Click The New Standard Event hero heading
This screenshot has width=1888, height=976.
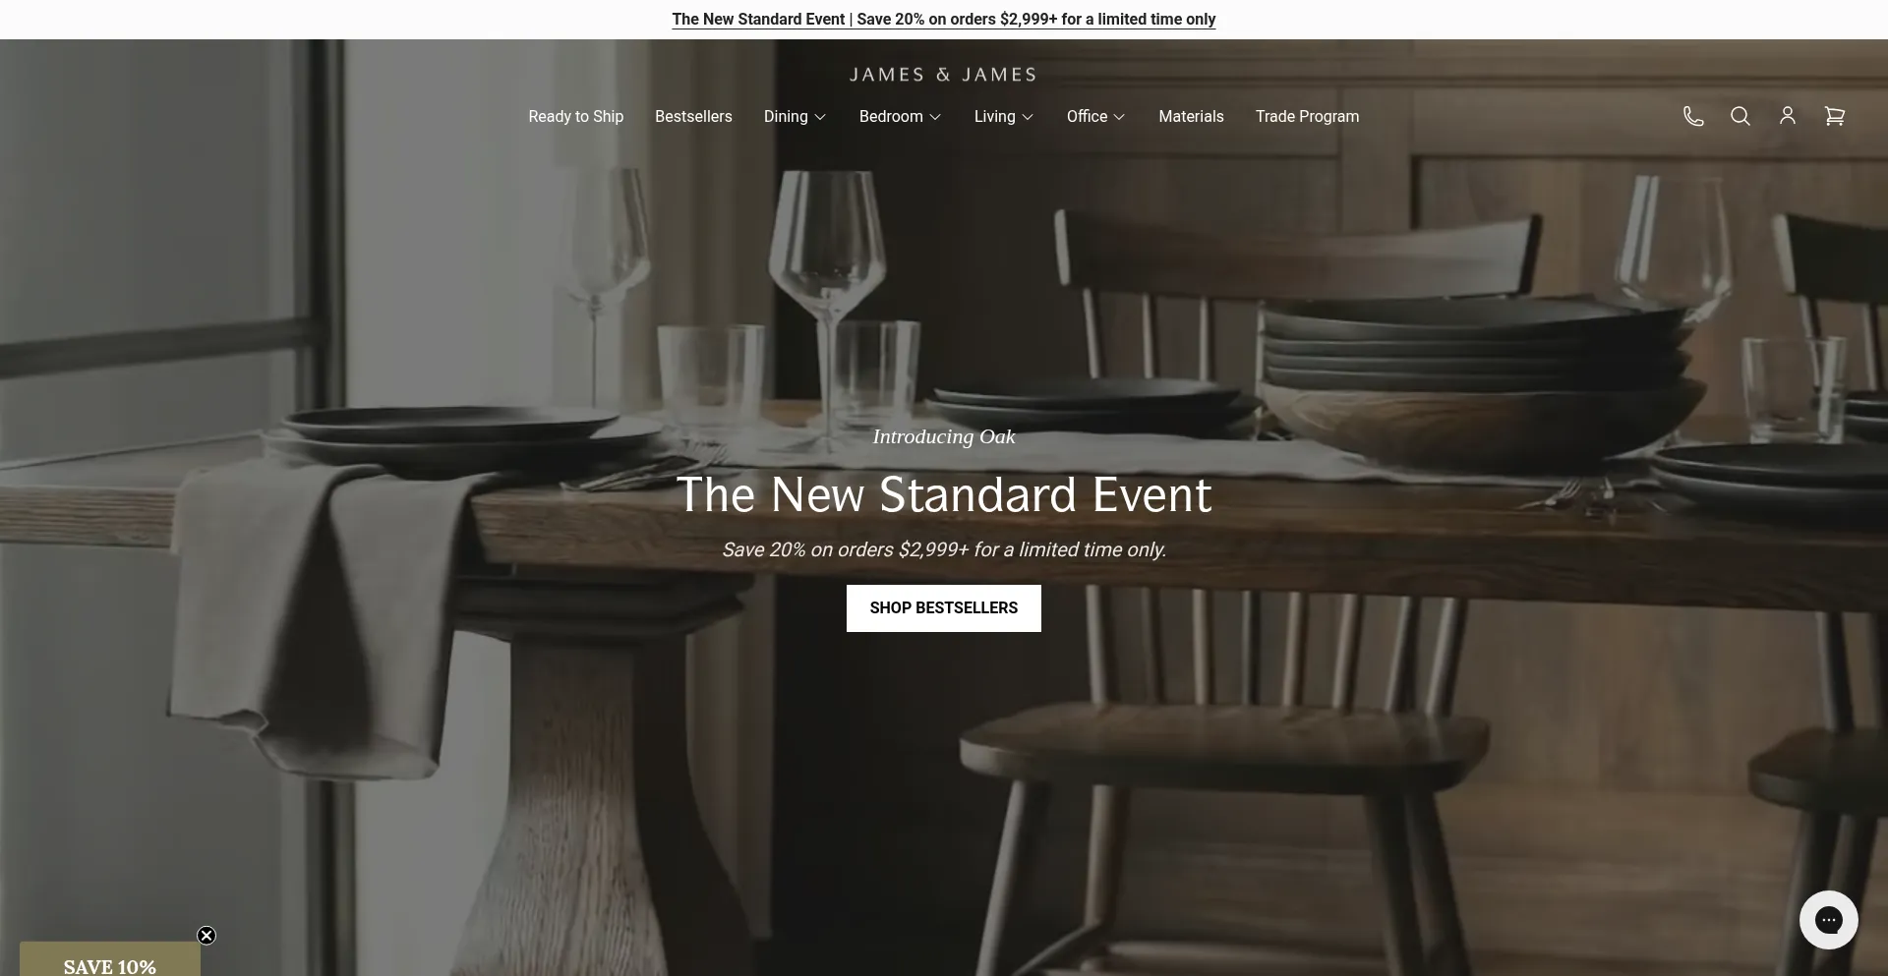[944, 494]
